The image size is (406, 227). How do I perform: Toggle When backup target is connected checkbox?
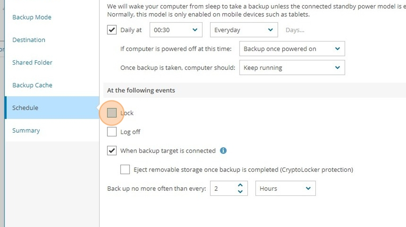112,151
